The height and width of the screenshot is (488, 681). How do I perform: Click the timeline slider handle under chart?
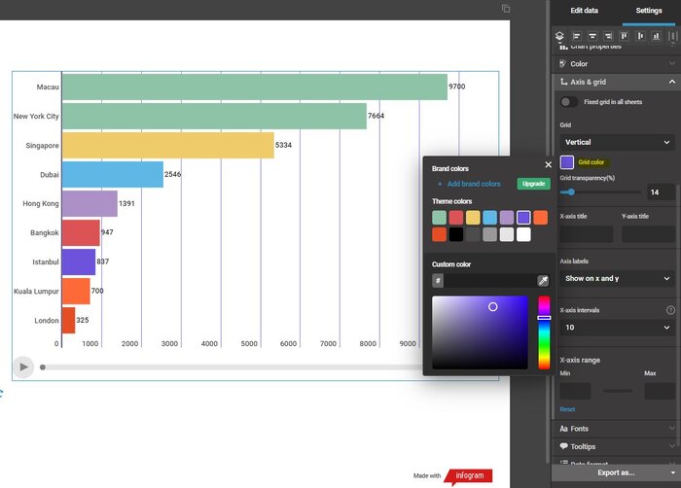[43, 367]
